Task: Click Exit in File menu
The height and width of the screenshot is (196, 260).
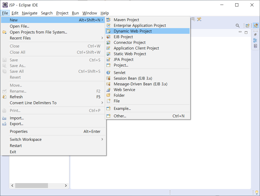Action: pyautogui.click(x=53, y=152)
